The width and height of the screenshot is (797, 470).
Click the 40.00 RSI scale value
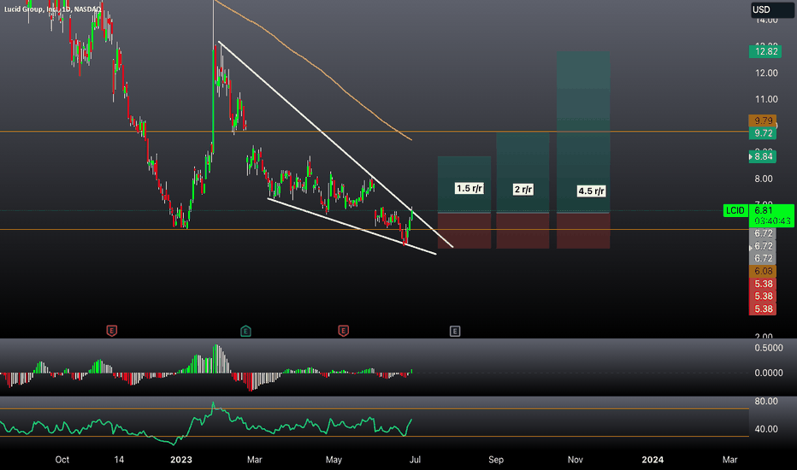[x=766, y=429]
